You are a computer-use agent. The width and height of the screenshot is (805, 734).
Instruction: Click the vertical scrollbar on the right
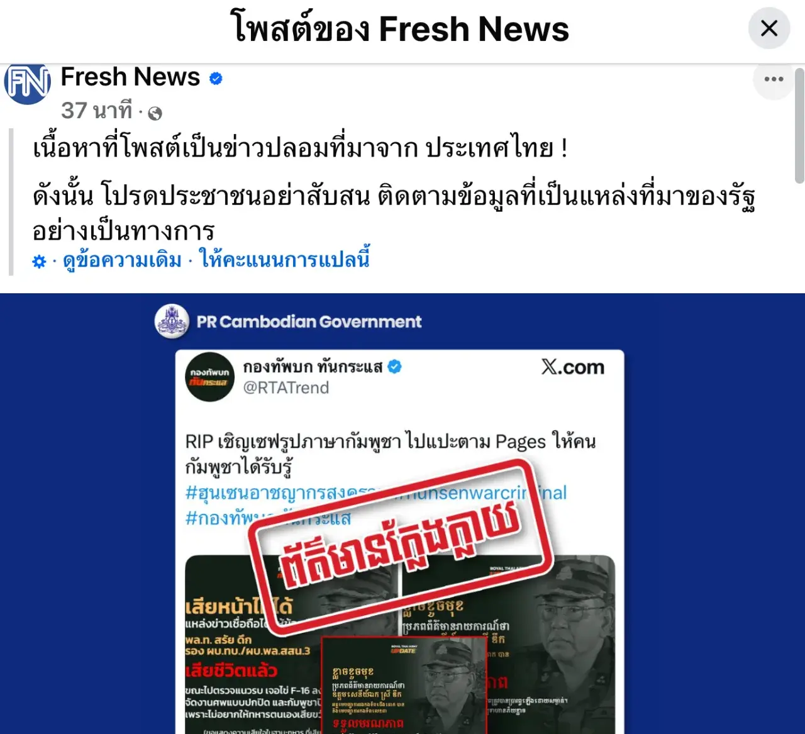[x=799, y=126]
